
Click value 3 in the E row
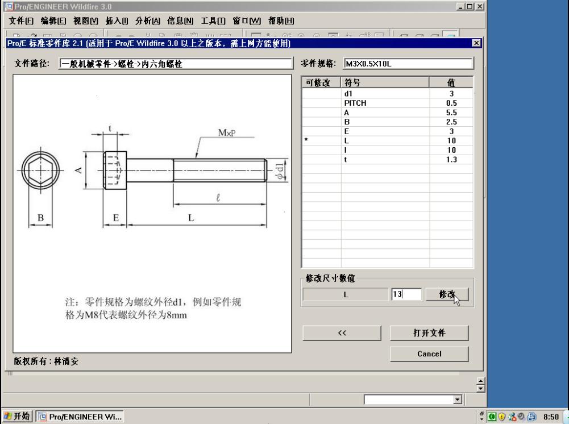(x=451, y=131)
